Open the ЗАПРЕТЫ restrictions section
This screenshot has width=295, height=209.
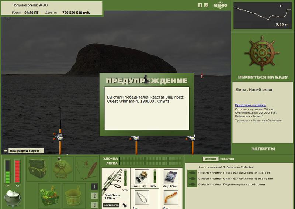coord(263,149)
